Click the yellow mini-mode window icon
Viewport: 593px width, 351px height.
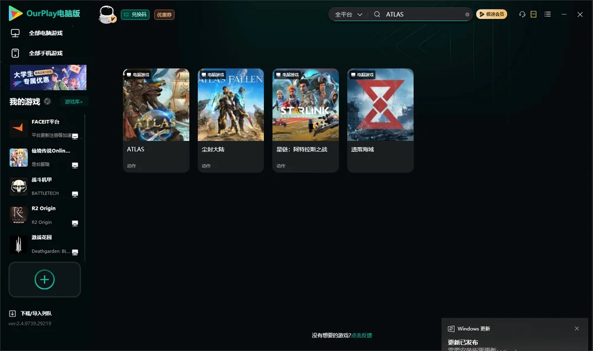[x=534, y=14]
